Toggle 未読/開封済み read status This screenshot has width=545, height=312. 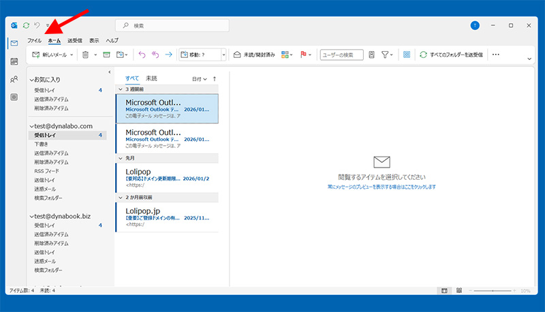point(254,54)
